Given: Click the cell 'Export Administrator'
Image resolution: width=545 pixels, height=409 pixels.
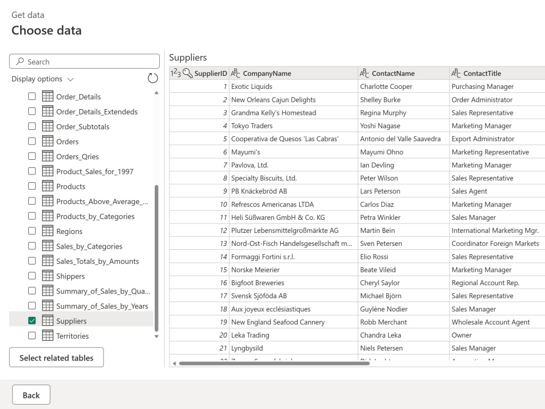Looking at the screenshot, I should click(x=498, y=139).
